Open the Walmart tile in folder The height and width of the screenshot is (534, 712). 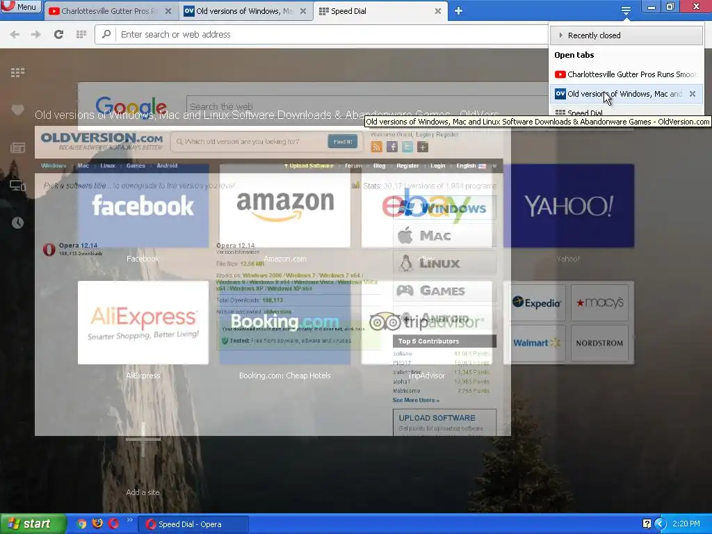pos(537,343)
